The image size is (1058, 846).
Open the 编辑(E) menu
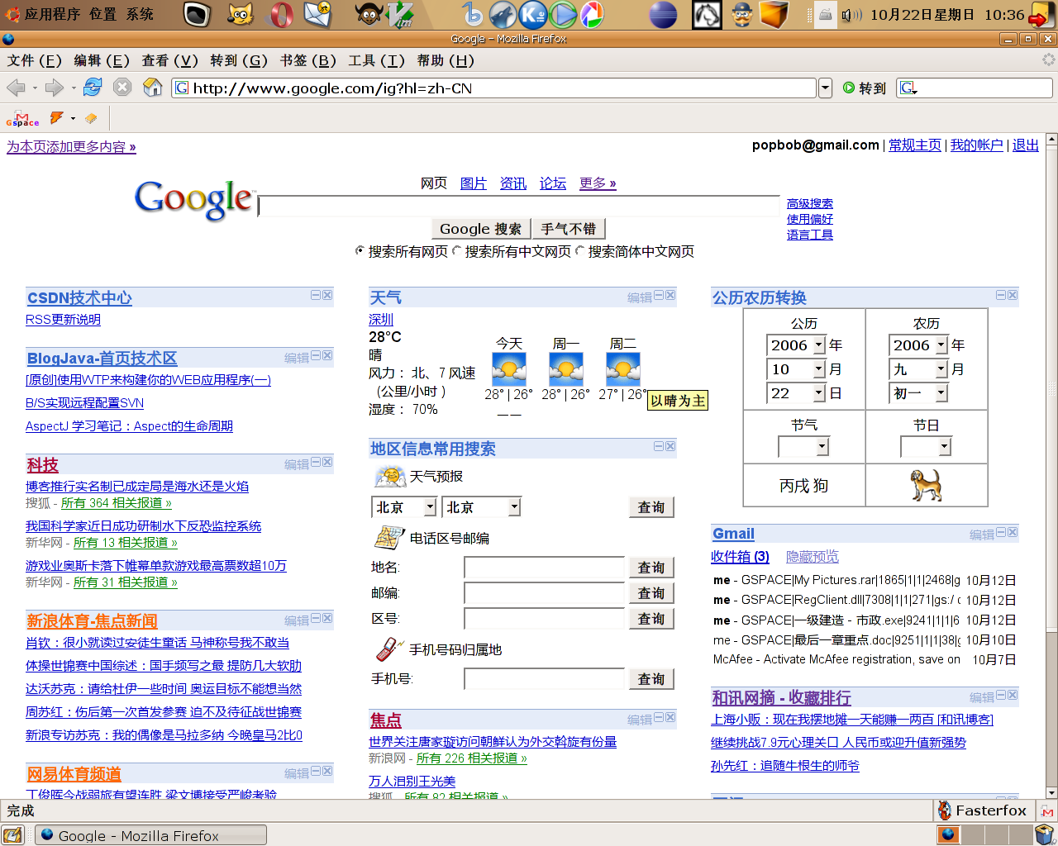102,60
